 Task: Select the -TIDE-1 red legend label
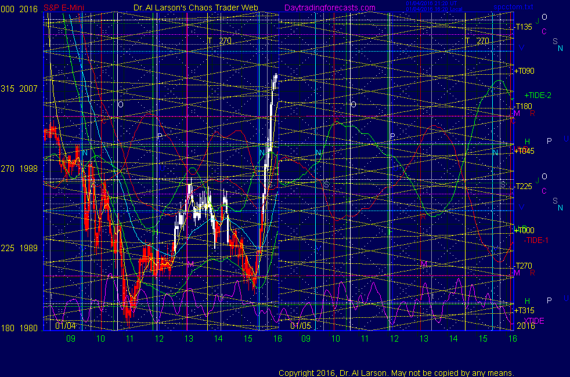click(x=536, y=240)
